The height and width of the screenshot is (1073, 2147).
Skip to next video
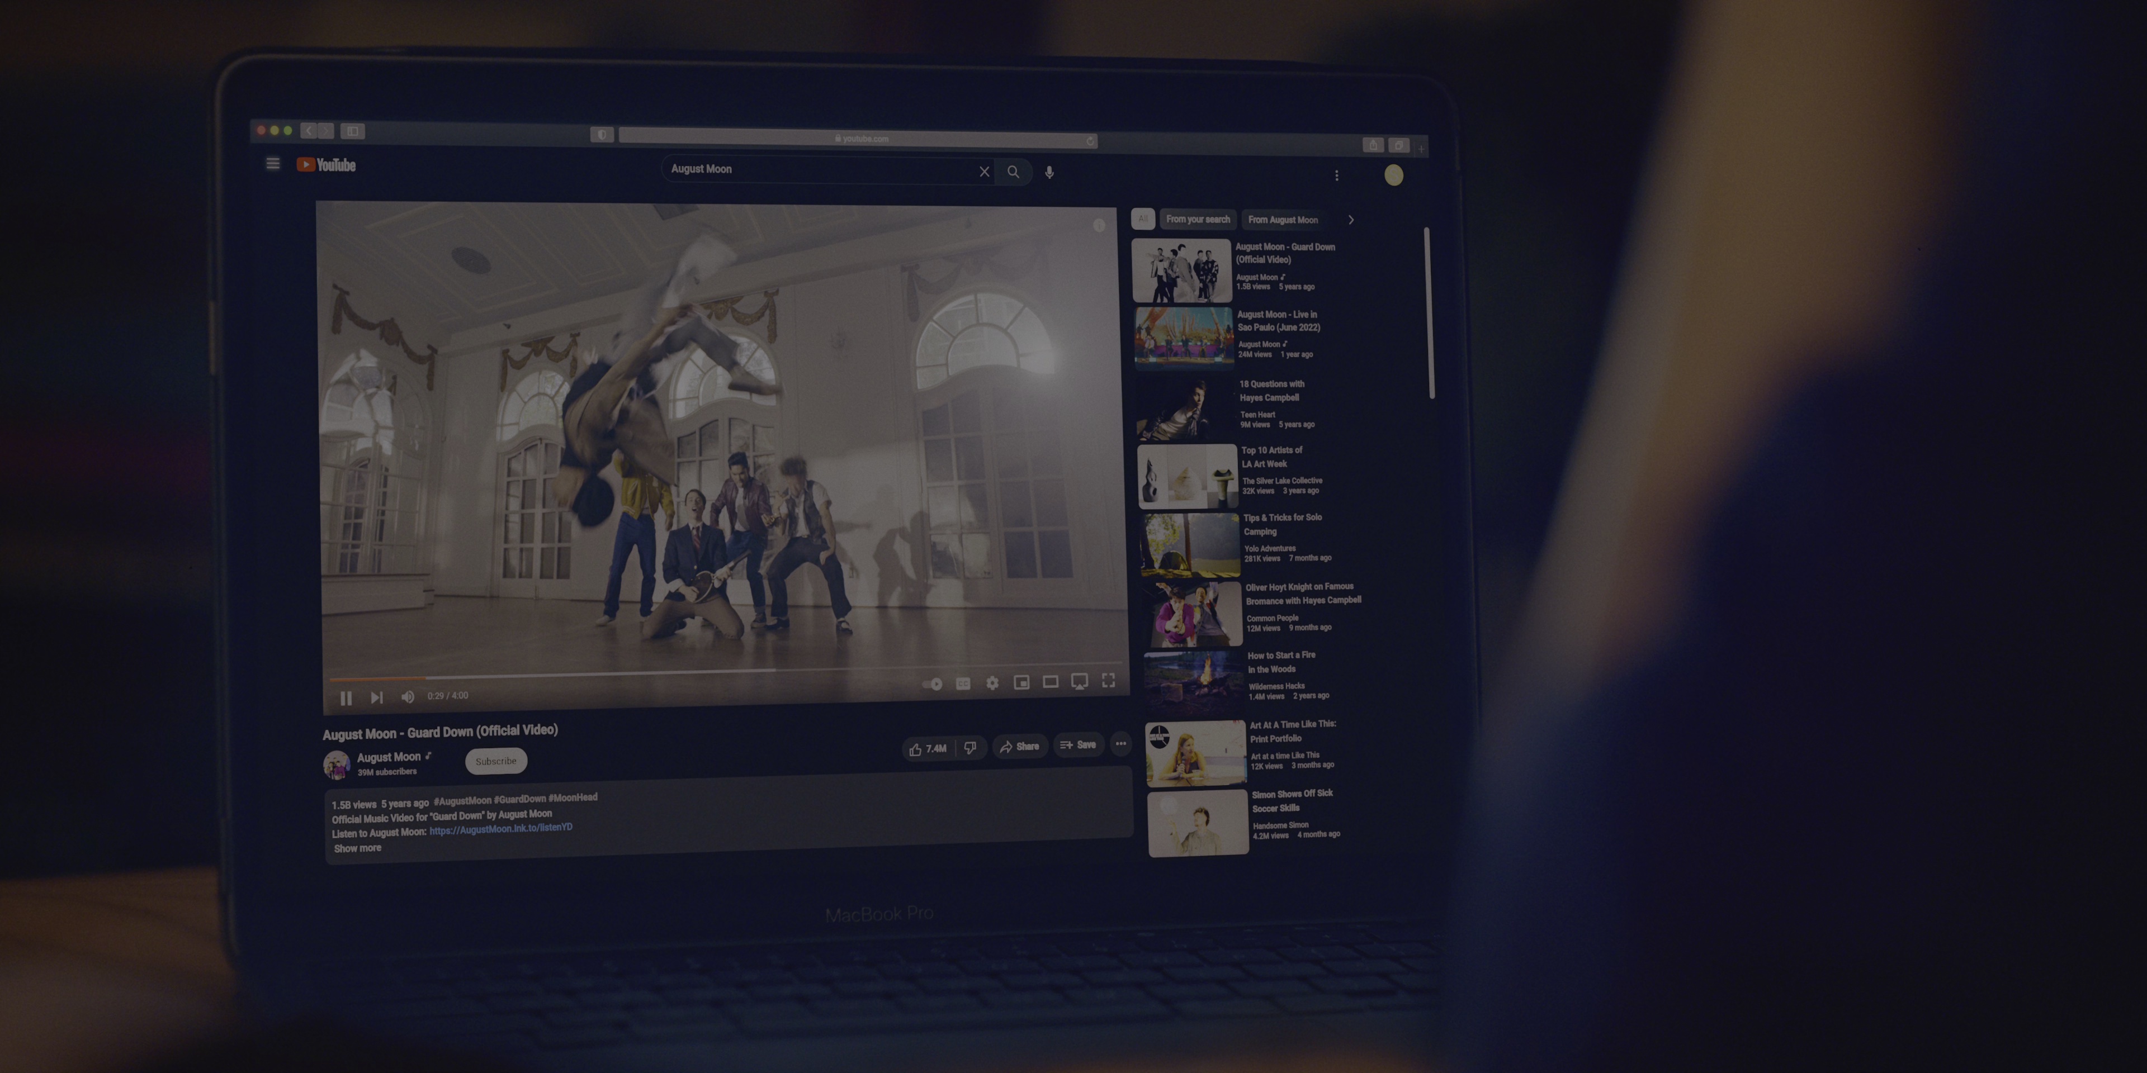click(377, 697)
